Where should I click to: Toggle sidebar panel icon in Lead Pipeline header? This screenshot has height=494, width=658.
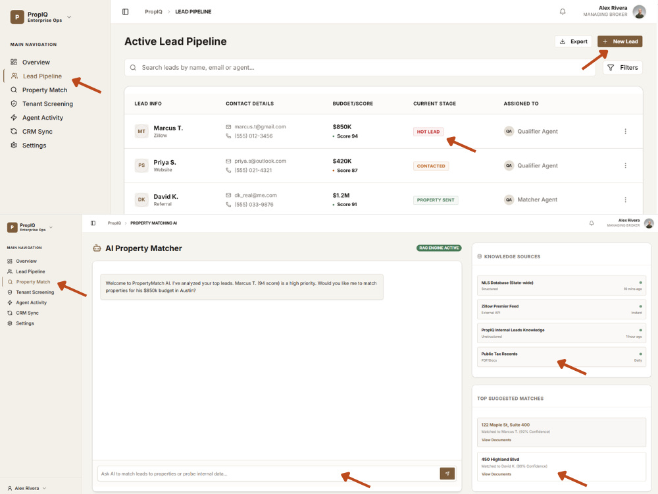(x=126, y=12)
